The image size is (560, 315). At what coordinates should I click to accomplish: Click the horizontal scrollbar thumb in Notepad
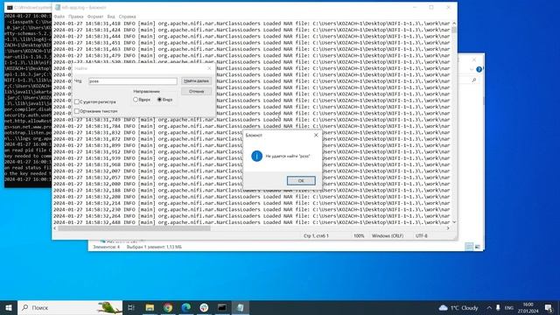pyautogui.click(x=134, y=228)
